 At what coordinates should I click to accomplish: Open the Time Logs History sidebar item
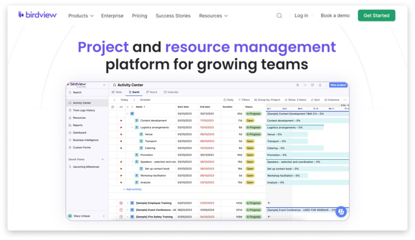[x=84, y=110]
